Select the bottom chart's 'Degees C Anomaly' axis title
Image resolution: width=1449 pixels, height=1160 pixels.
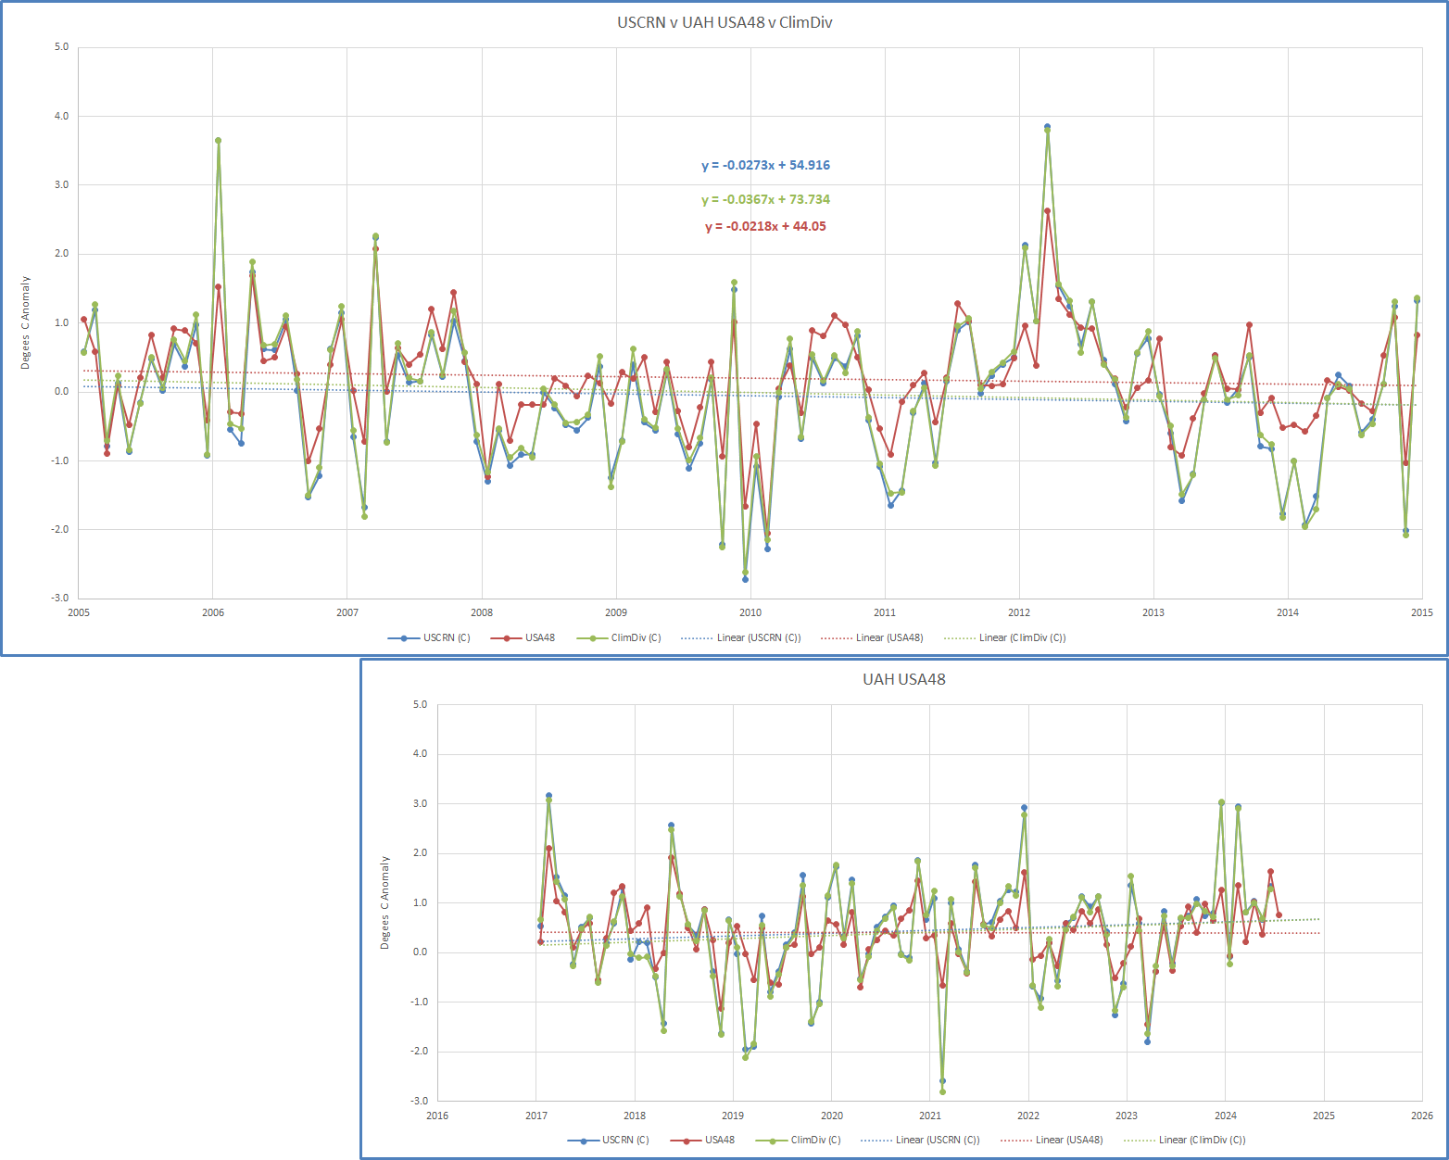[x=384, y=902]
